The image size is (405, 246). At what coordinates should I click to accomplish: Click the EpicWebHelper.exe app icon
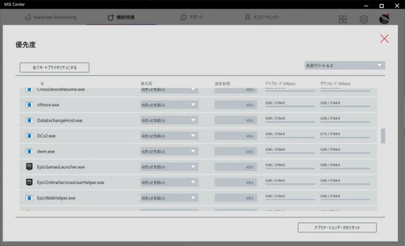[x=29, y=198]
